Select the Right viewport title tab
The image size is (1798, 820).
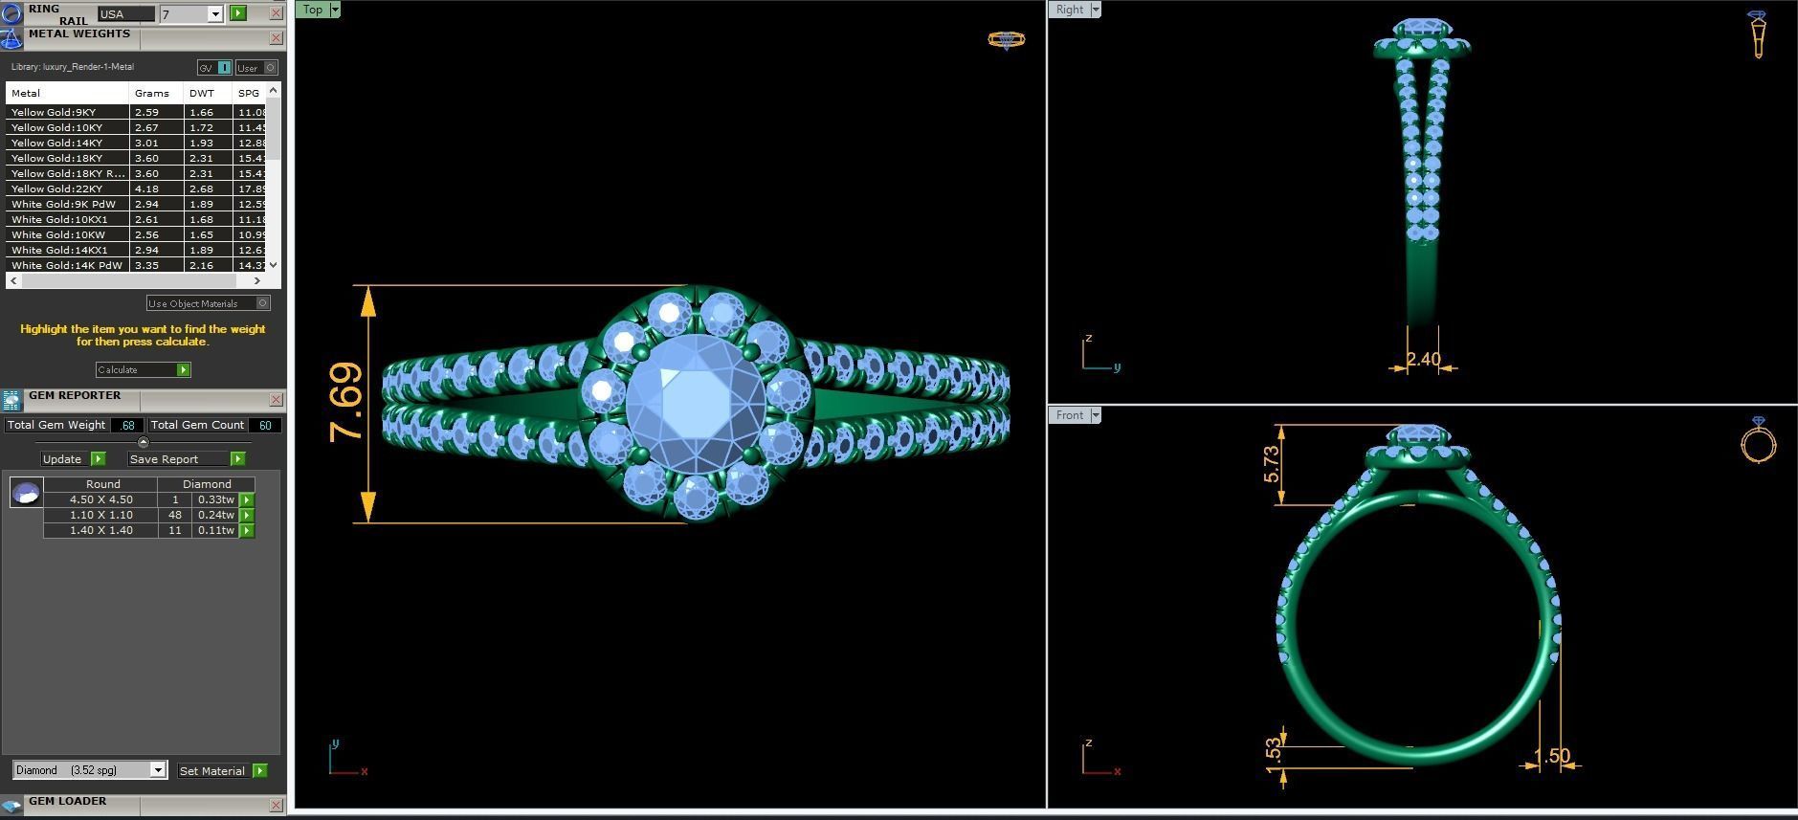[x=1070, y=10]
